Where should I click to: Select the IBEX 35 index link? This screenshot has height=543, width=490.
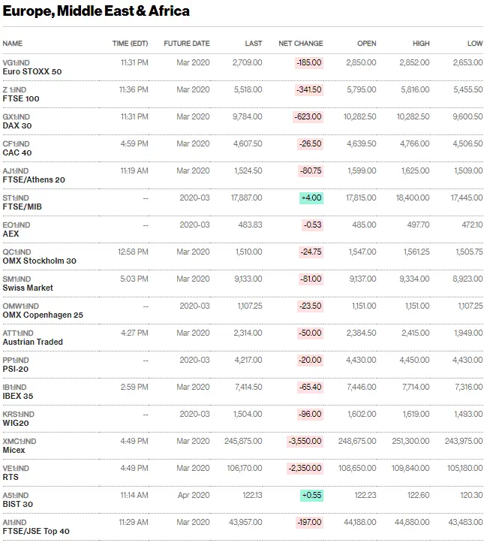coord(18,396)
